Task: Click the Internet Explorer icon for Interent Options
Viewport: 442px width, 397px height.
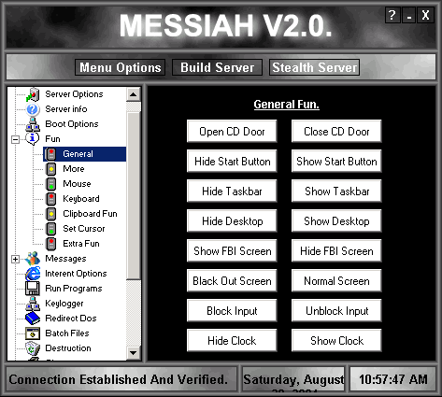Action: (x=33, y=274)
